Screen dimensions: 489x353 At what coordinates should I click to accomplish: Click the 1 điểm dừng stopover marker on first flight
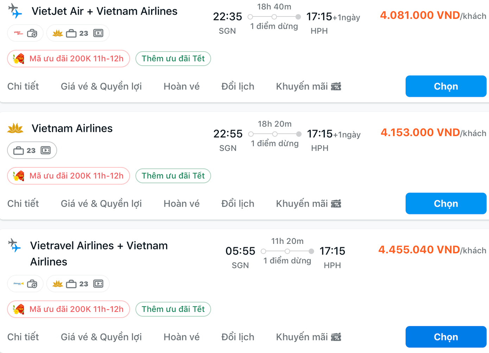(274, 16)
